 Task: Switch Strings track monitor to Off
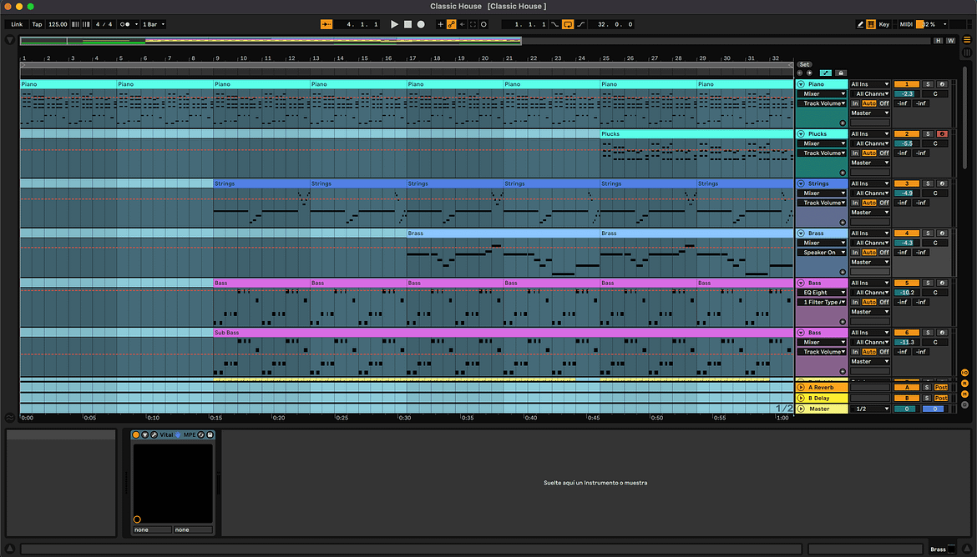[x=883, y=203]
